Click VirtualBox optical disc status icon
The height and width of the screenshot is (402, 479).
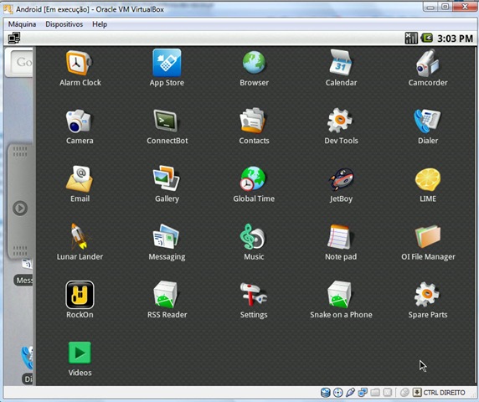pos(337,393)
